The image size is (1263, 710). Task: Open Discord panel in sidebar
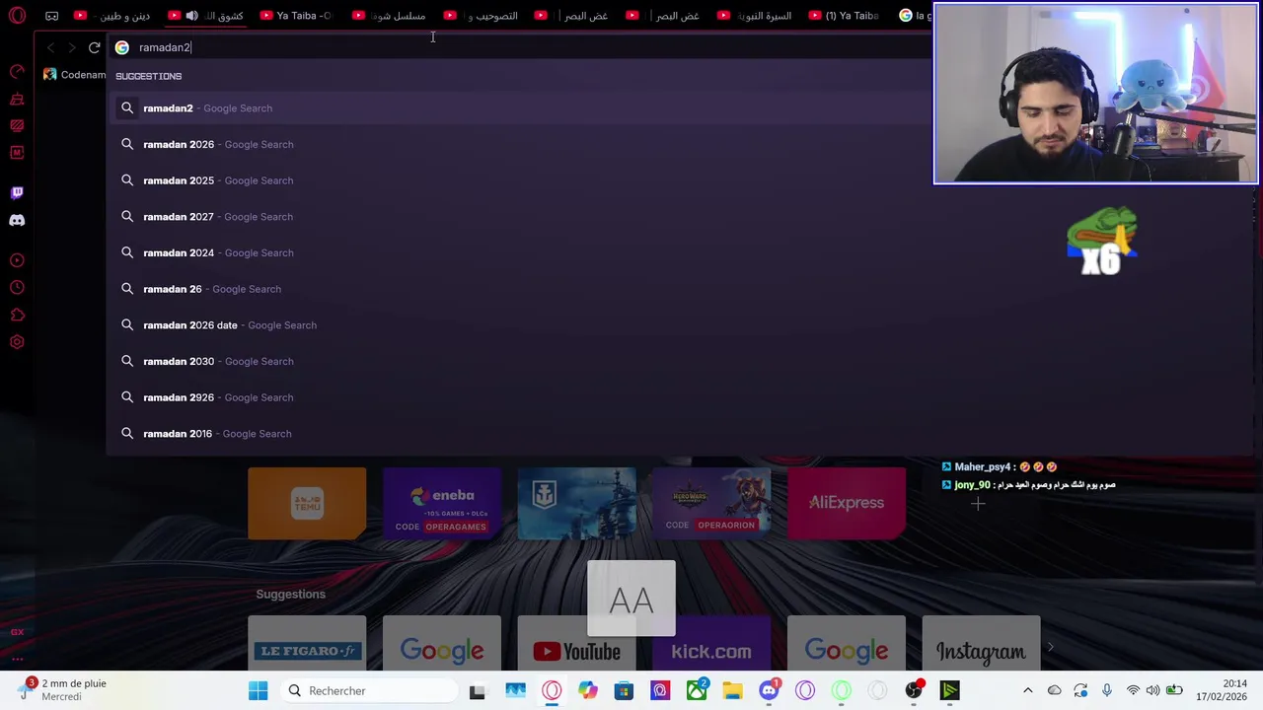tap(17, 221)
